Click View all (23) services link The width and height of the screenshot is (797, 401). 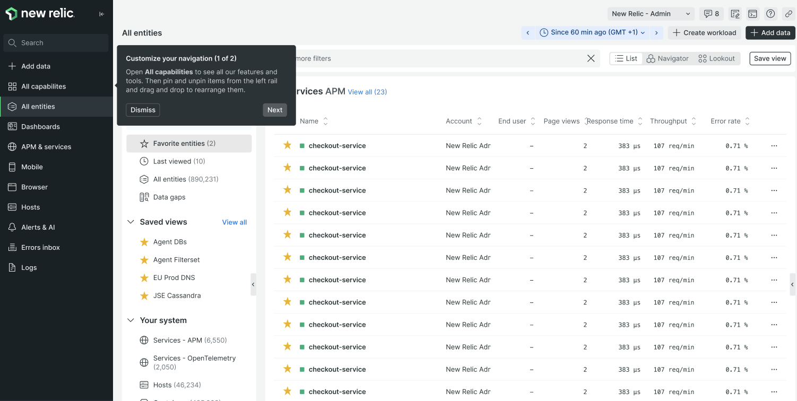(367, 92)
